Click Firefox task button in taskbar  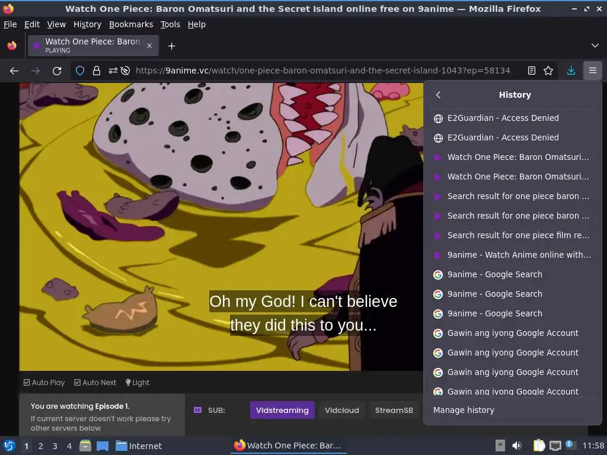(289, 446)
